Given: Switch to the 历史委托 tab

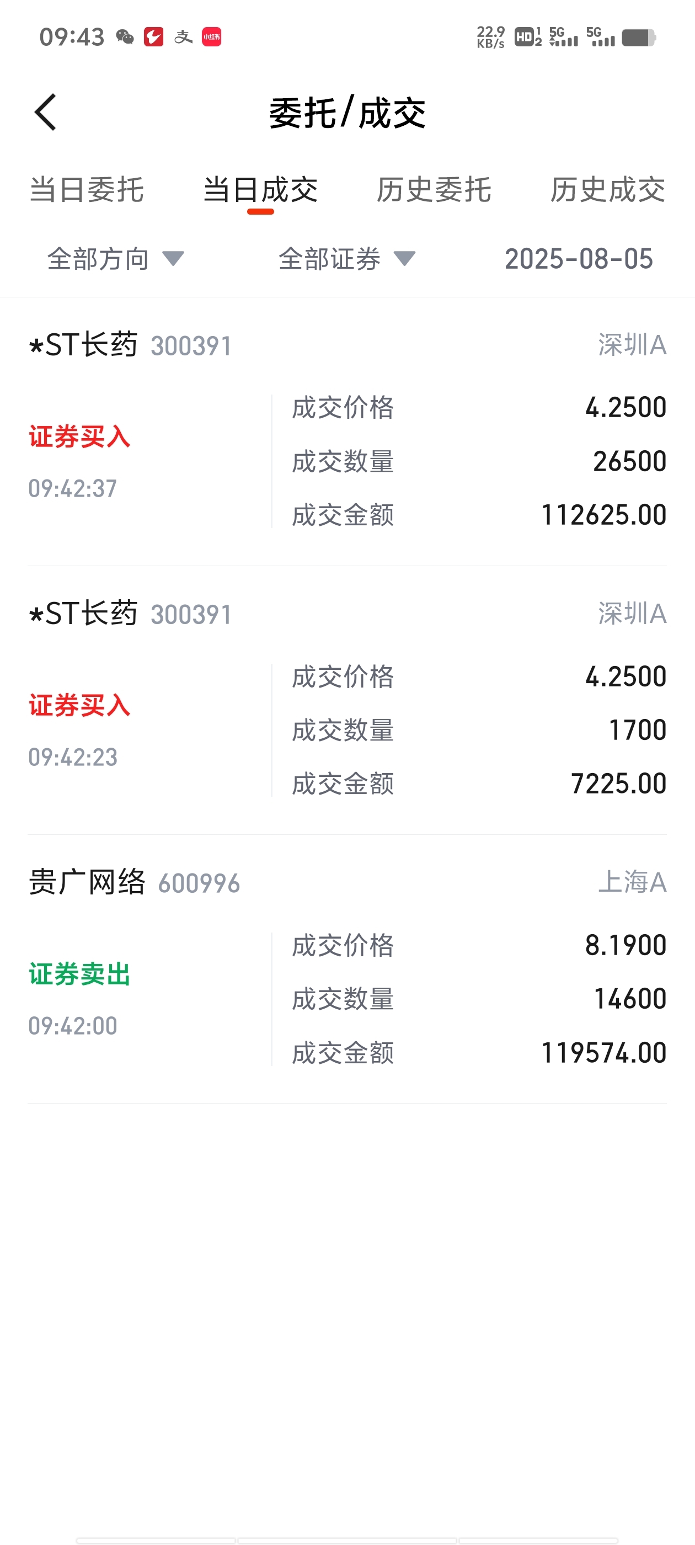Looking at the screenshot, I should click(x=434, y=190).
